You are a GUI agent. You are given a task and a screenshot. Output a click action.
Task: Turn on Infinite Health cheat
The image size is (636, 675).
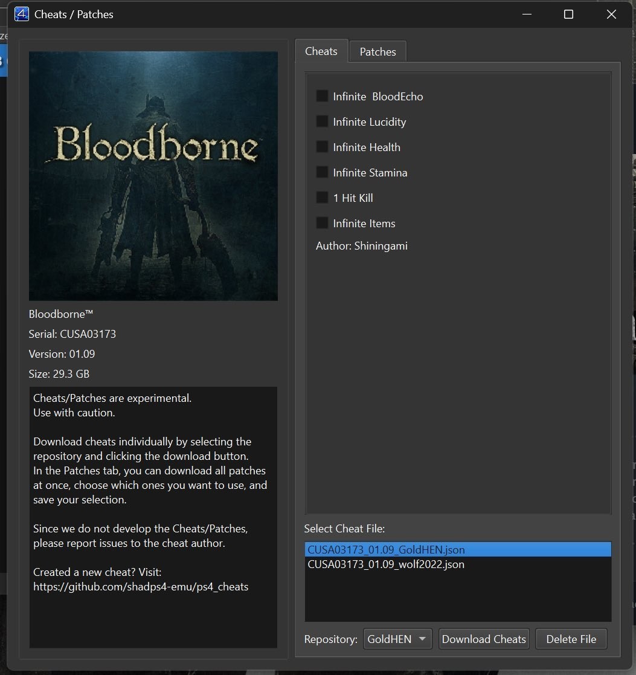[323, 147]
